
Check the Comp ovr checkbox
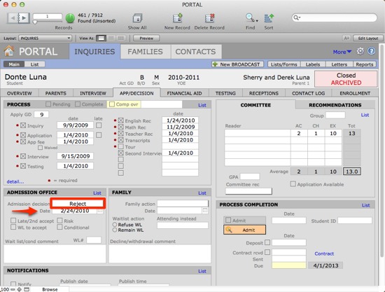(x=112, y=104)
